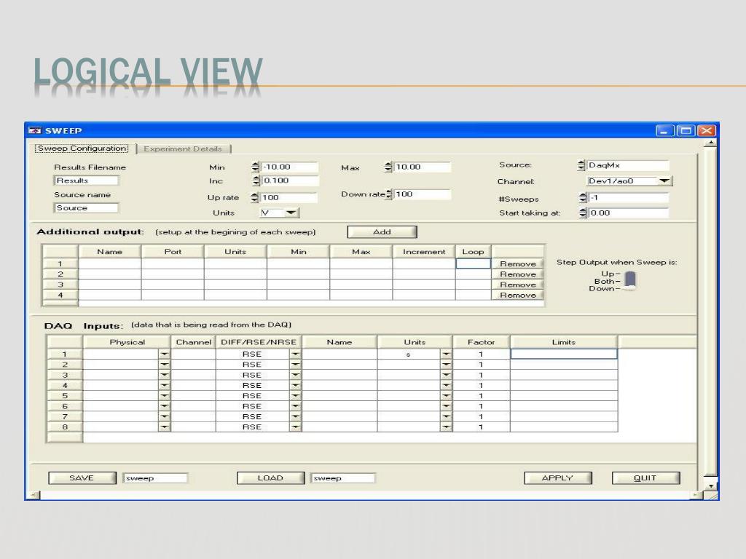Select the Sweep Configuration tab
Image resolution: width=746 pixels, height=559 pixels.
[x=80, y=148]
